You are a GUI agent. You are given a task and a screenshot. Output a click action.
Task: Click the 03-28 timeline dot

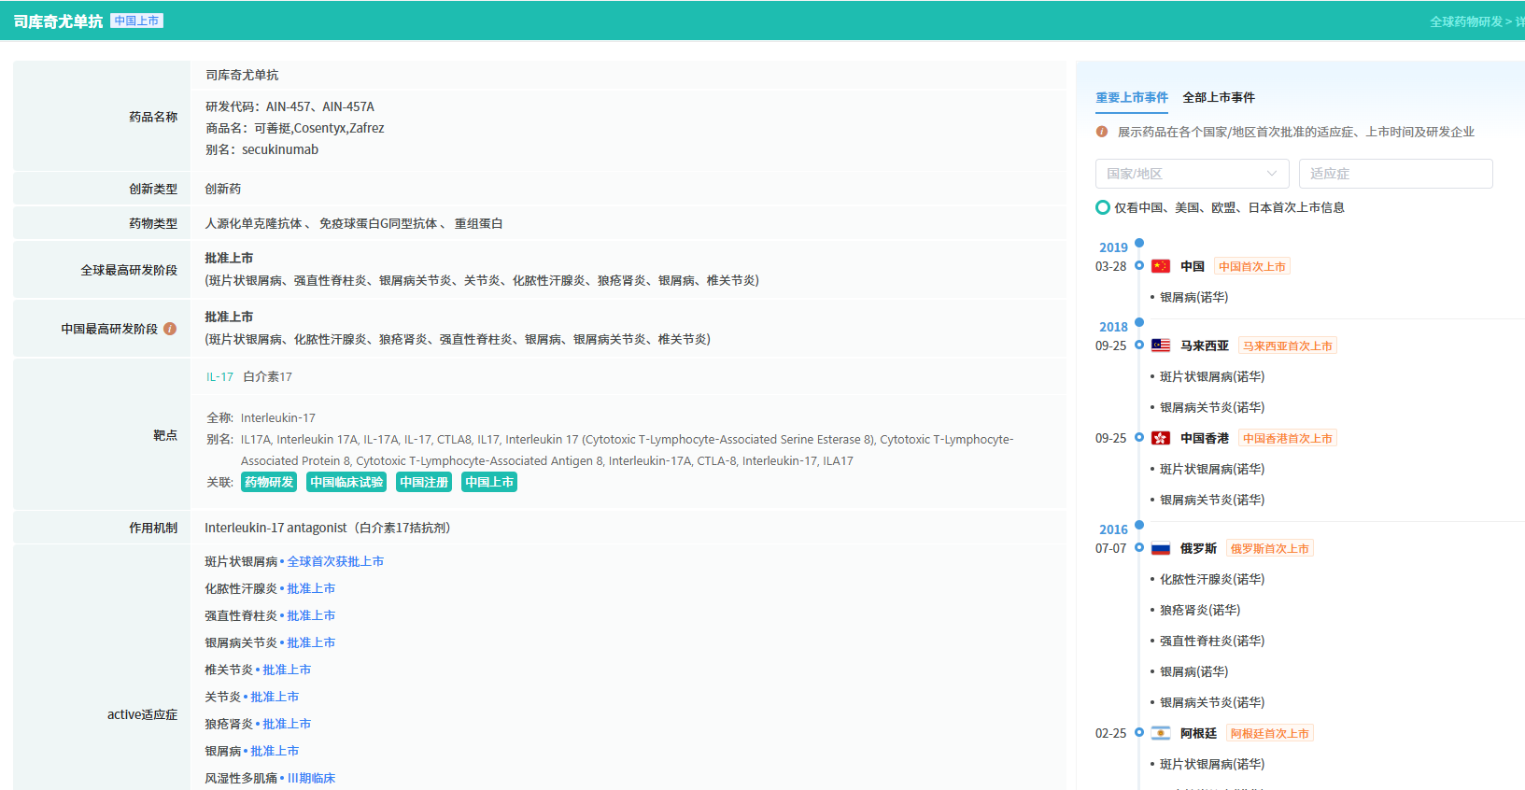(x=1139, y=266)
